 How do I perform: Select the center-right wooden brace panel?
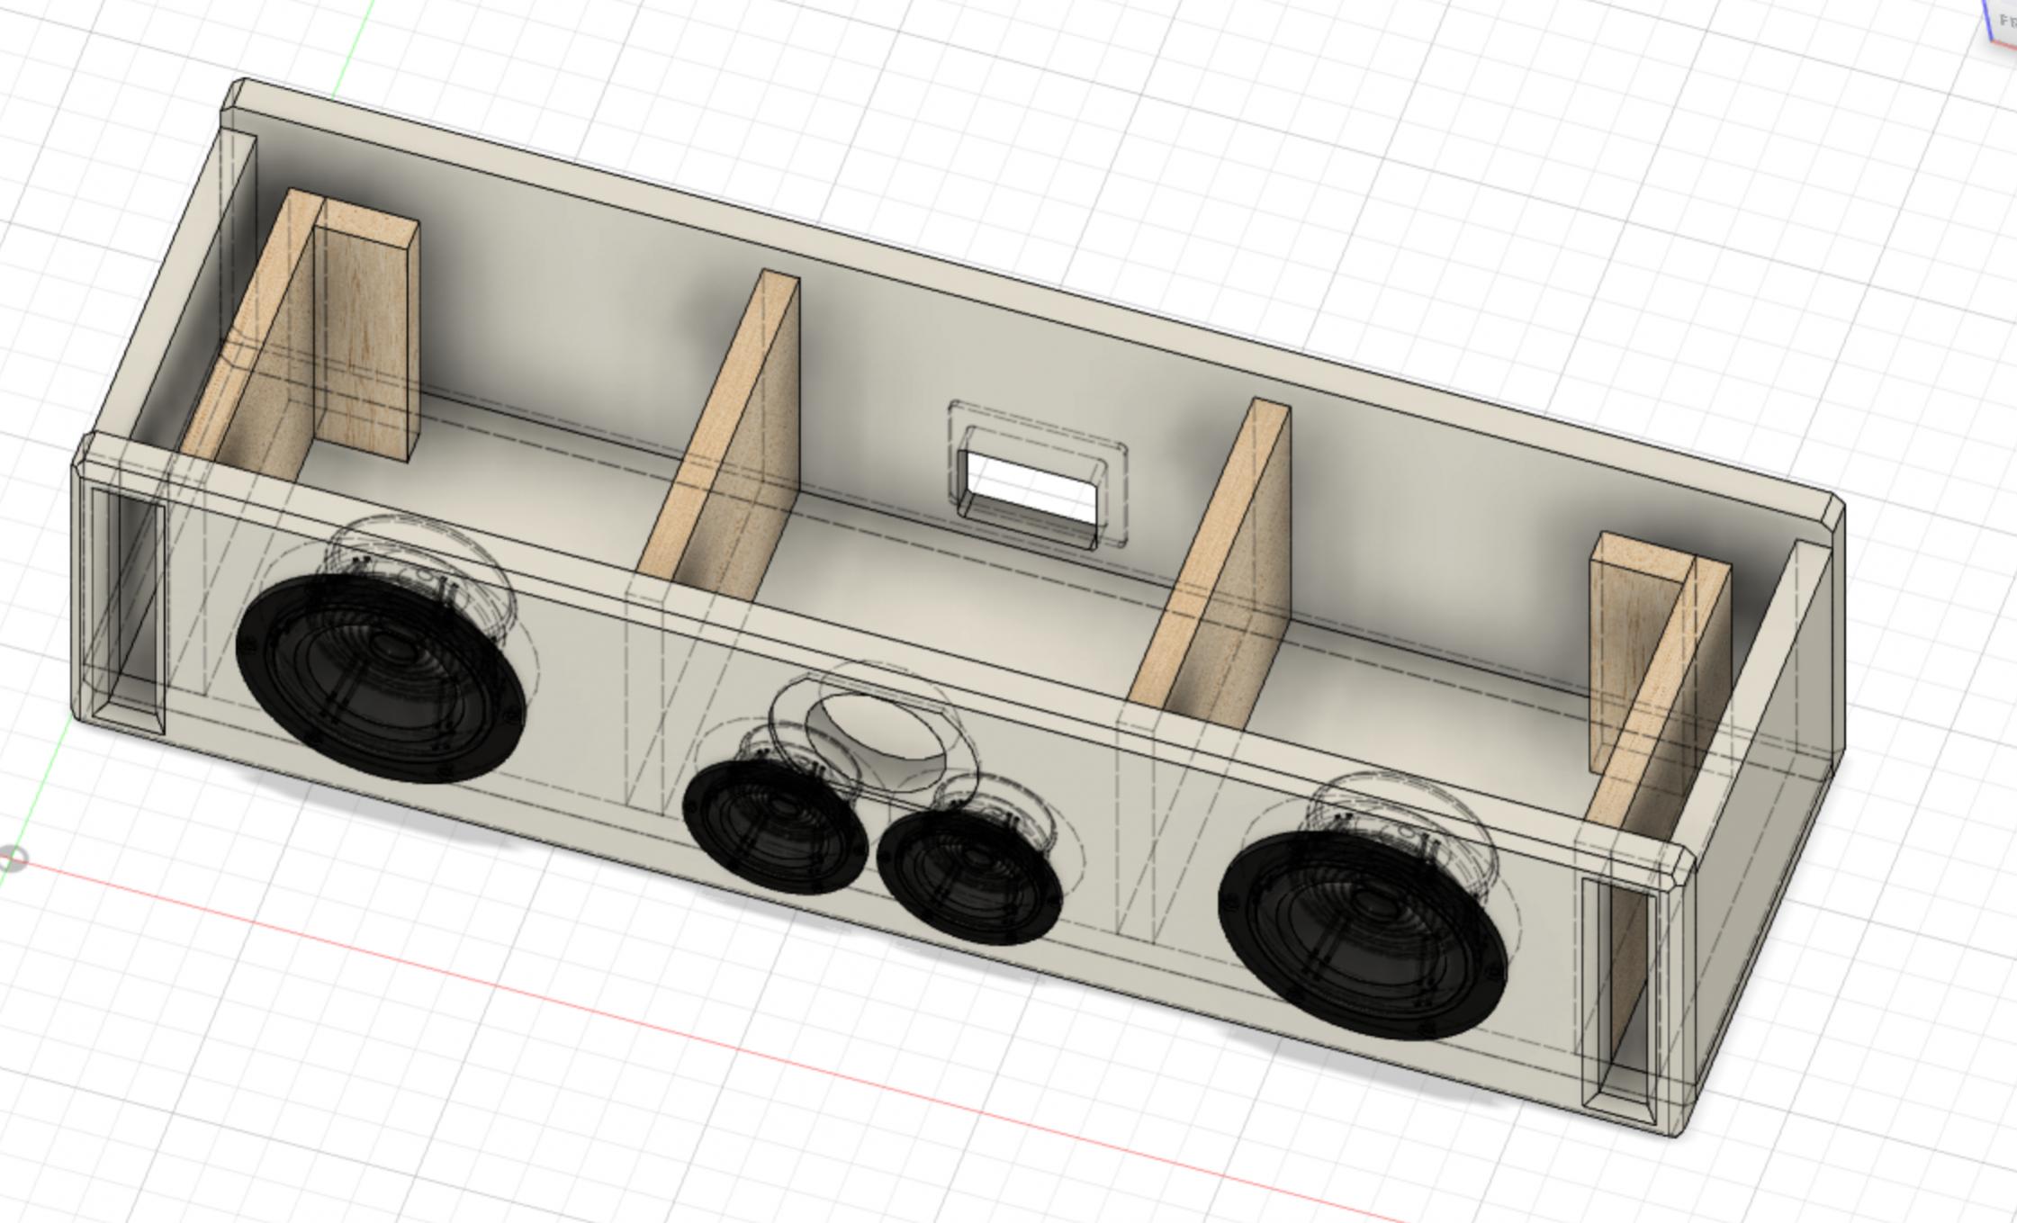pos(1210,565)
